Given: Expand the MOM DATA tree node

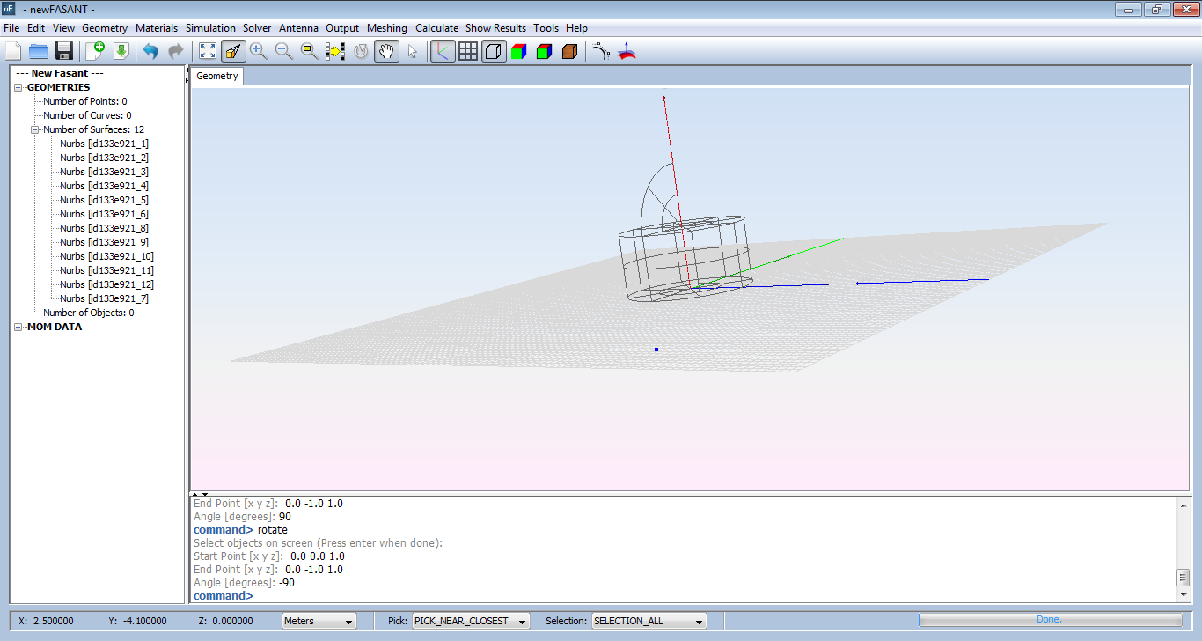Looking at the screenshot, I should [x=18, y=327].
